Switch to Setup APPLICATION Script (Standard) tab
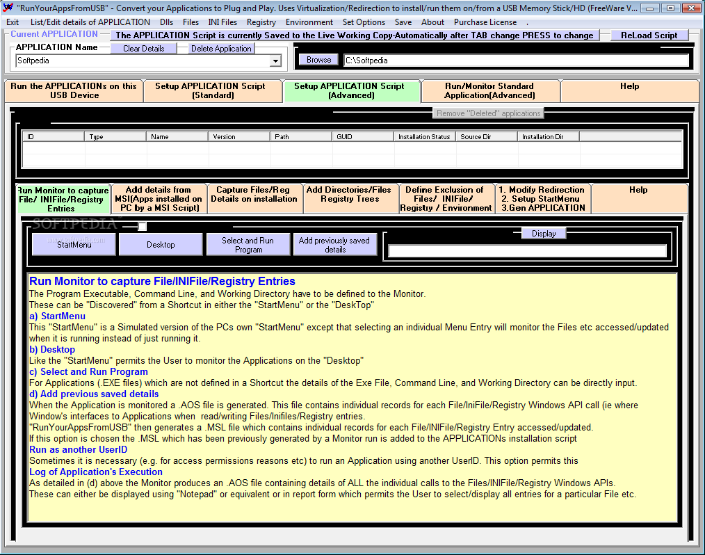Viewport: 705px width, 555px height. 213,91
